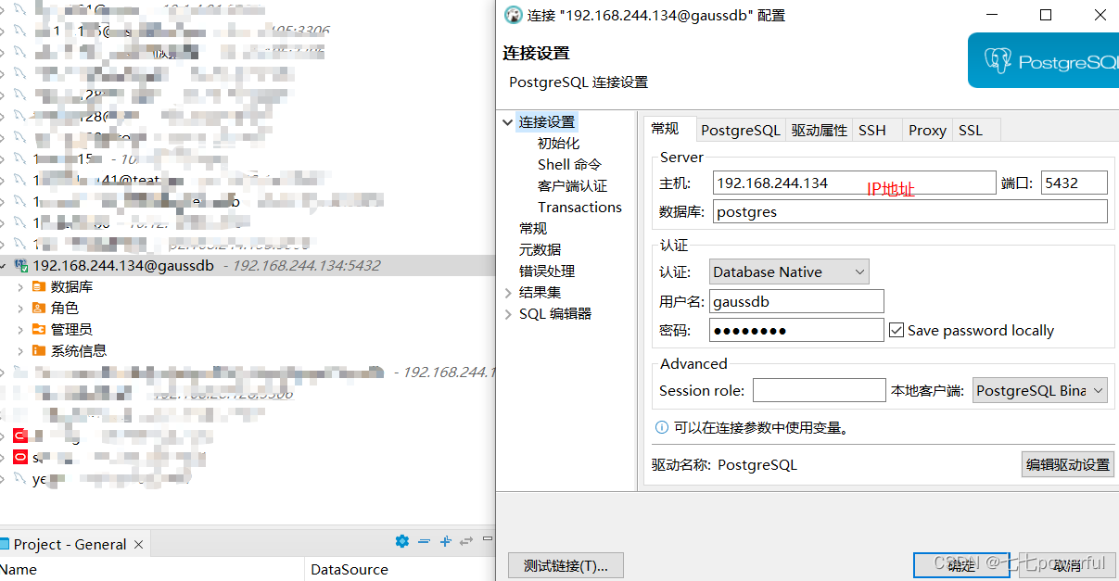Select Transactions in settings tree

pos(579,208)
